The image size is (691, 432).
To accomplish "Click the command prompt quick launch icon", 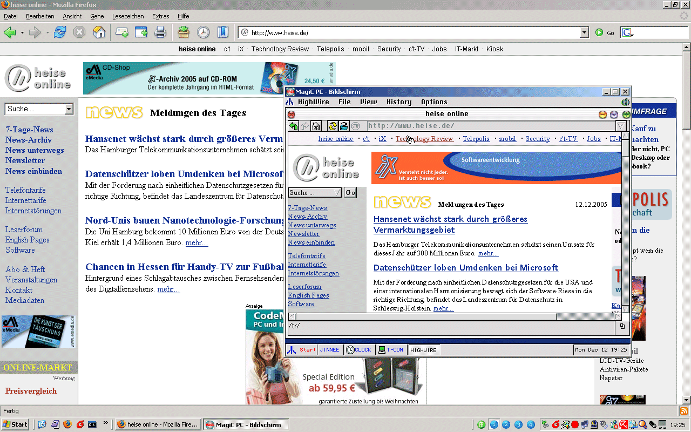I will point(92,424).
